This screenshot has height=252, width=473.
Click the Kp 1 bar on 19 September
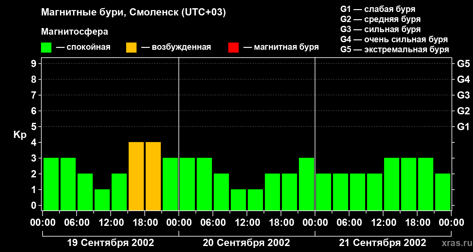point(102,200)
